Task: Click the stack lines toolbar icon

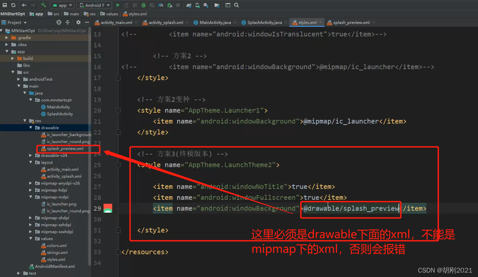Action: click(135, 5)
